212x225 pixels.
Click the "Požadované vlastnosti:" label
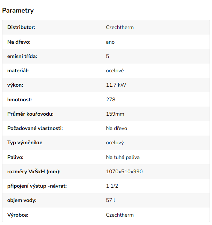[35, 128]
